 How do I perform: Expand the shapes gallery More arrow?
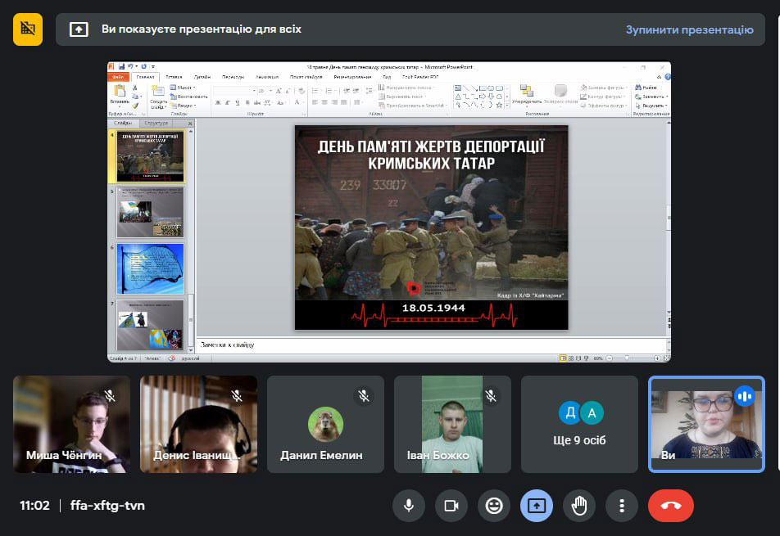tap(507, 105)
